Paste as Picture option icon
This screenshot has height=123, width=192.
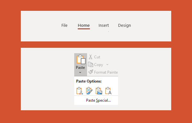99,91
